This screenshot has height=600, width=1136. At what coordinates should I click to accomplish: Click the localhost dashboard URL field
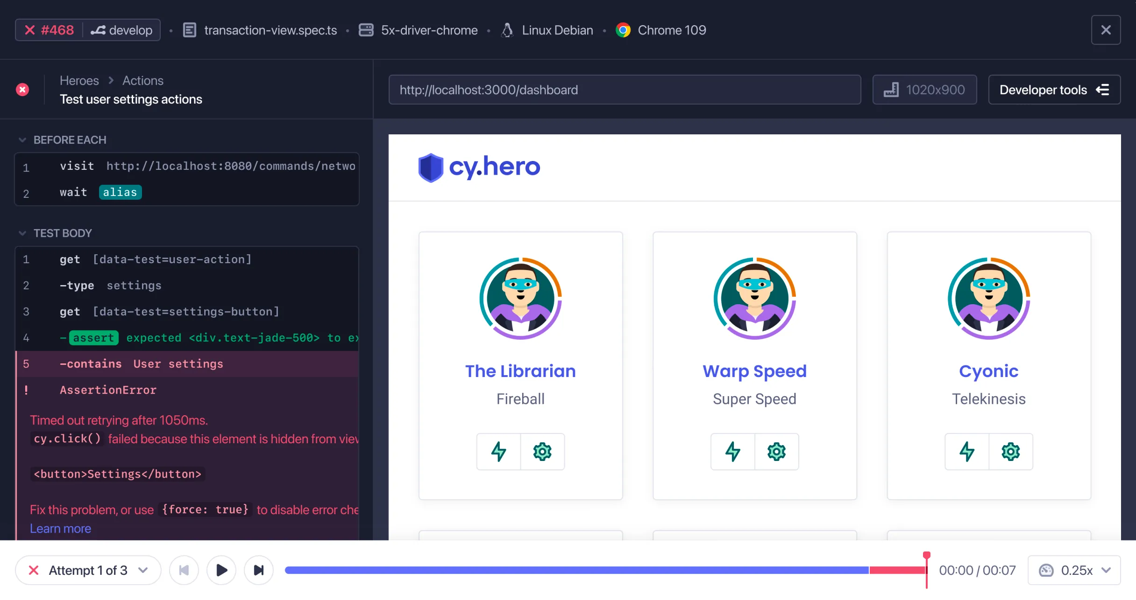pos(624,90)
